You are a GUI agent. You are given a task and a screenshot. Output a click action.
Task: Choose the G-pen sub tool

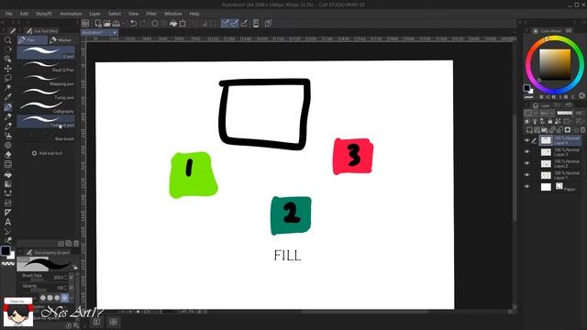pyautogui.click(x=46, y=52)
